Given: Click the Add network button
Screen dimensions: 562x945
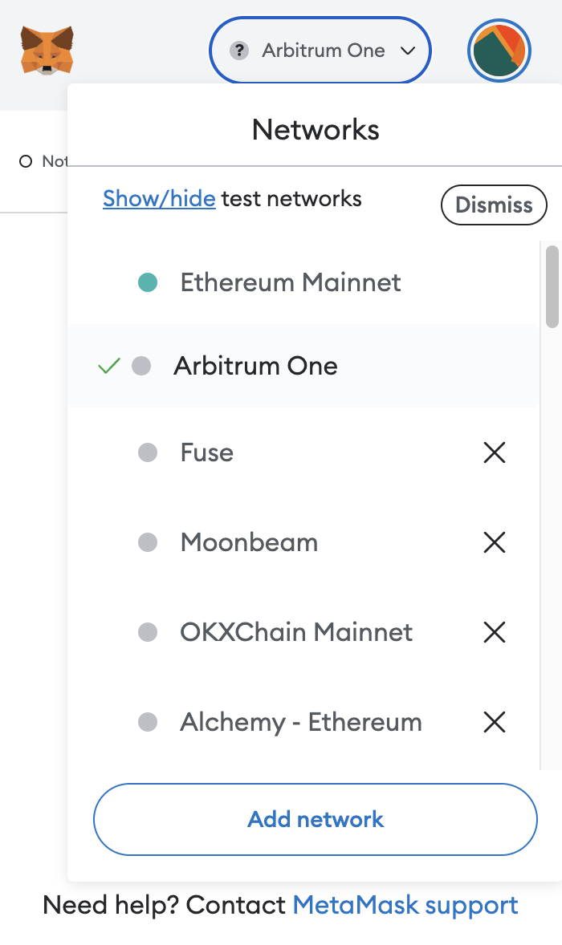Looking at the screenshot, I should point(316,819).
